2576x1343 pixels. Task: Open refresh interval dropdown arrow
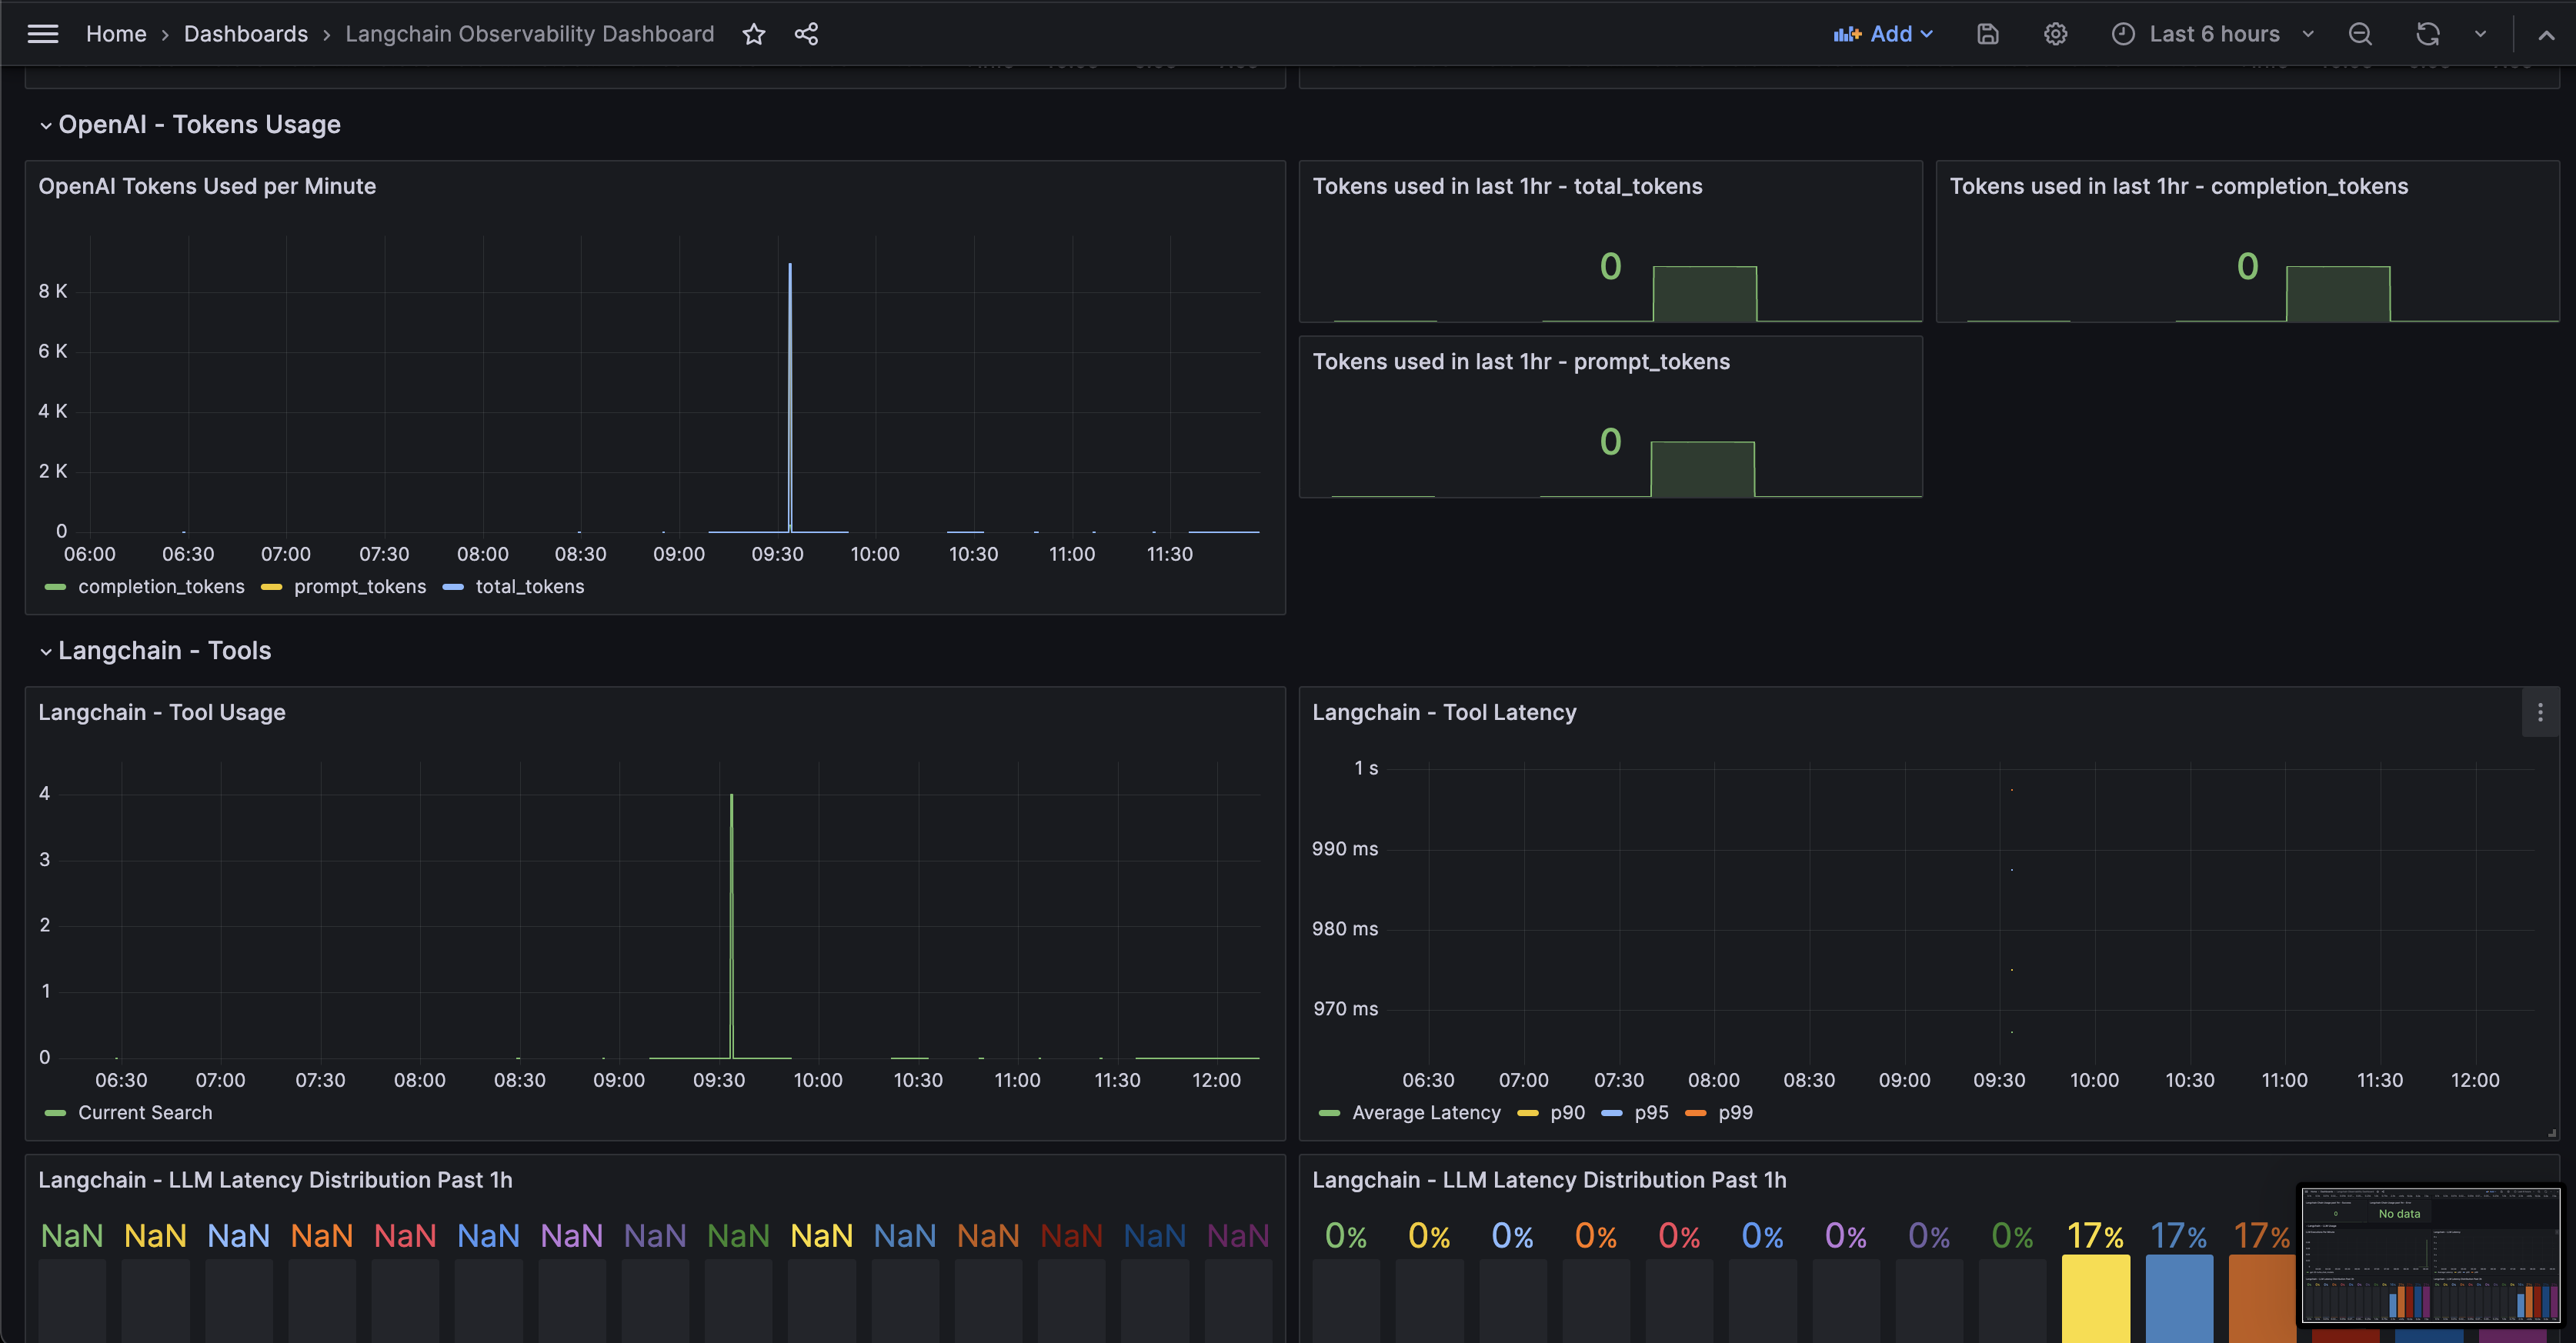point(2480,34)
